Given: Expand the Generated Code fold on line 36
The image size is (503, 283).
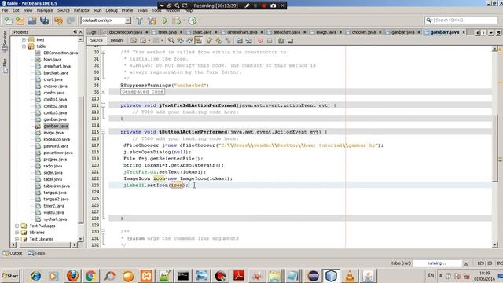Looking at the screenshot, I should [103, 92].
